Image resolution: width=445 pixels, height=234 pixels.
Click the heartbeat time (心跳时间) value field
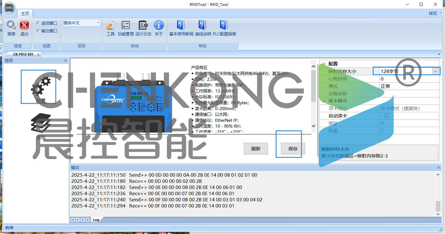tap(409, 79)
